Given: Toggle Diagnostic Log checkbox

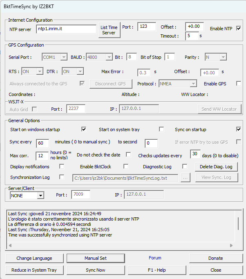Looking at the screenshot, I should [x=185, y=167].
